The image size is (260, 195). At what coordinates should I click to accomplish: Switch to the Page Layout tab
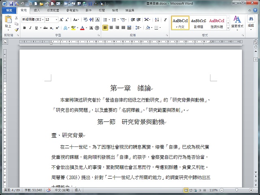coord(53,11)
